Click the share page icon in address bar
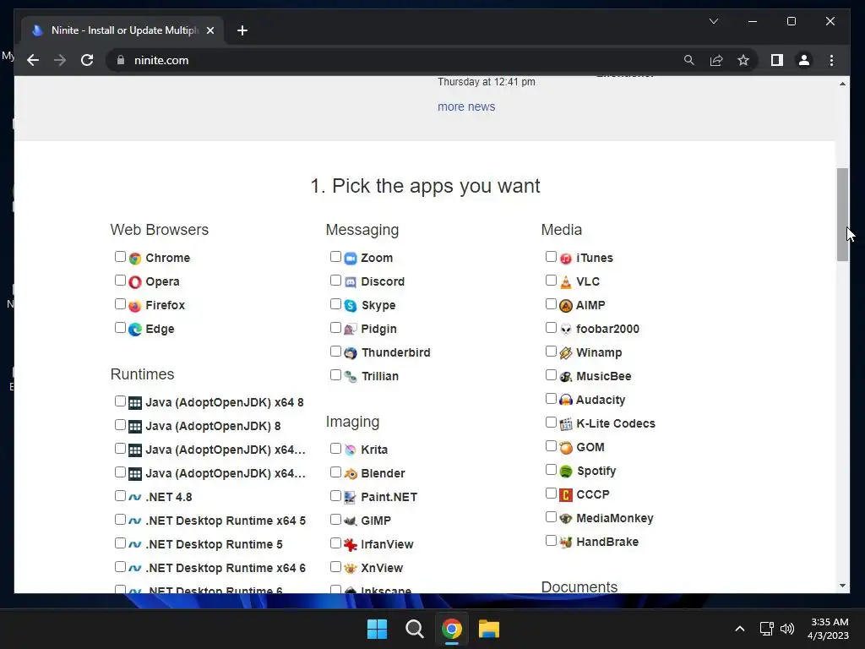865x649 pixels. tap(716, 60)
